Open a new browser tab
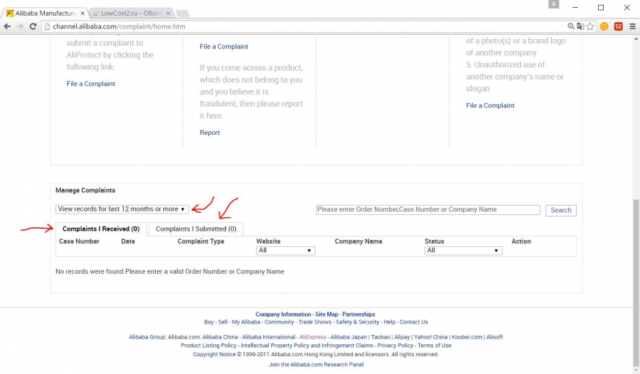Image resolution: width=640 pixels, height=374 pixels. [x=183, y=13]
